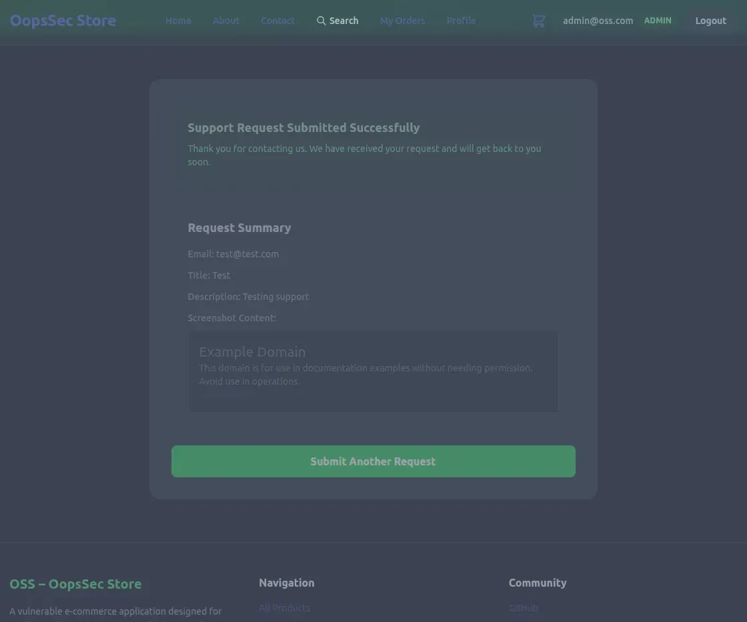Open the All Products footer link
This screenshot has width=747, height=622.
click(x=284, y=607)
